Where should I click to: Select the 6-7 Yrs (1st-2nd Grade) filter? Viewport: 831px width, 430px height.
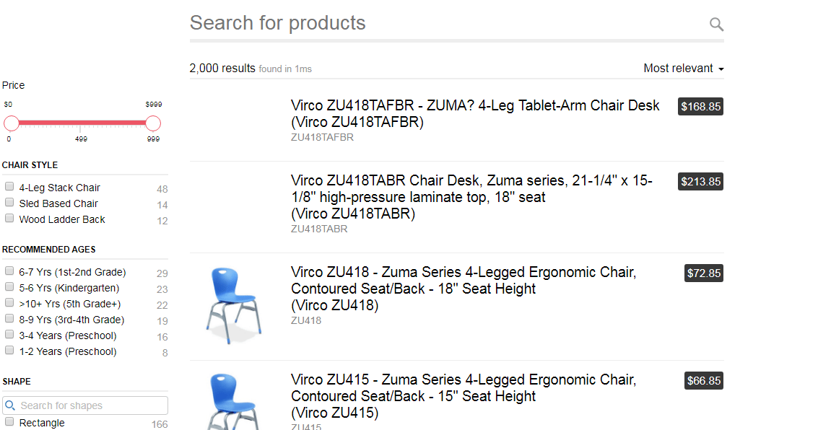pyautogui.click(x=9, y=271)
